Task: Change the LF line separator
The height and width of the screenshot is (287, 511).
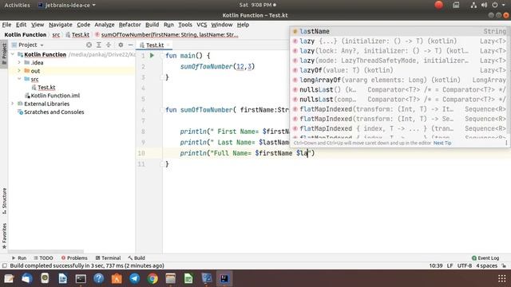Action: [450, 265]
